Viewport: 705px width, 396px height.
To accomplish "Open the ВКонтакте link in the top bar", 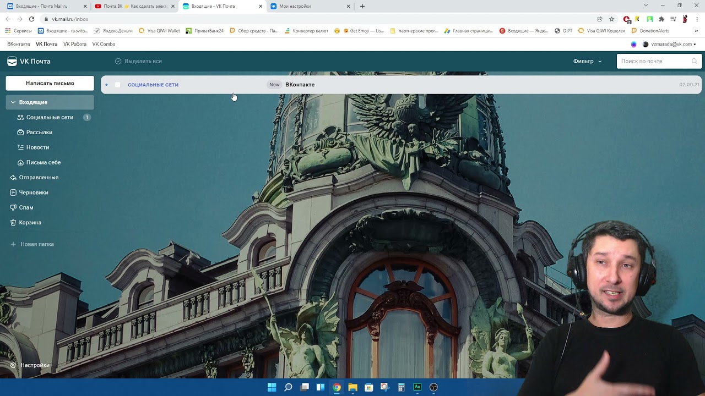I will click(x=19, y=45).
